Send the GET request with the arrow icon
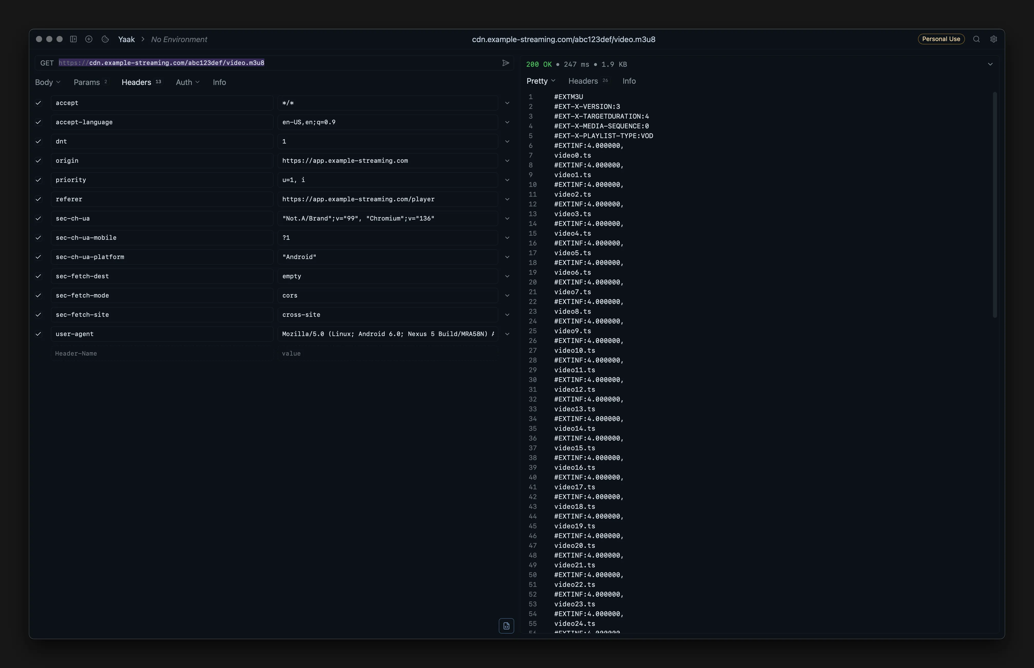The width and height of the screenshot is (1034, 668). [x=506, y=63]
